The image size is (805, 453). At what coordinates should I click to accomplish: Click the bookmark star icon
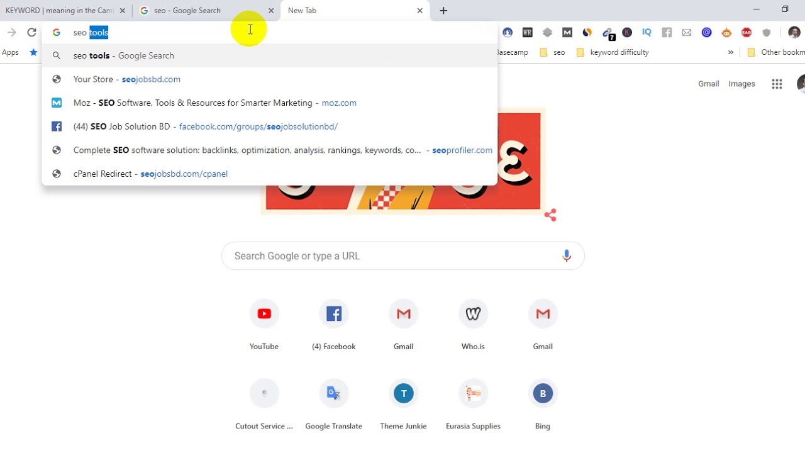pyautogui.click(x=33, y=52)
